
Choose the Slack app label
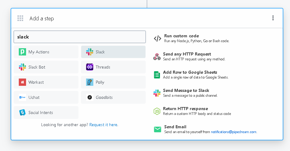tap(100, 52)
